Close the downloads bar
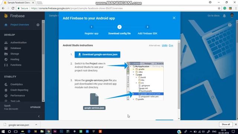This screenshot has height=134, width=238. [236, 124]
